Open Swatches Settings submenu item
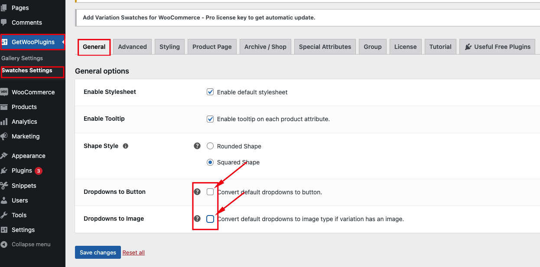Viewport: 540px width, 267px height. click(27, 70)
